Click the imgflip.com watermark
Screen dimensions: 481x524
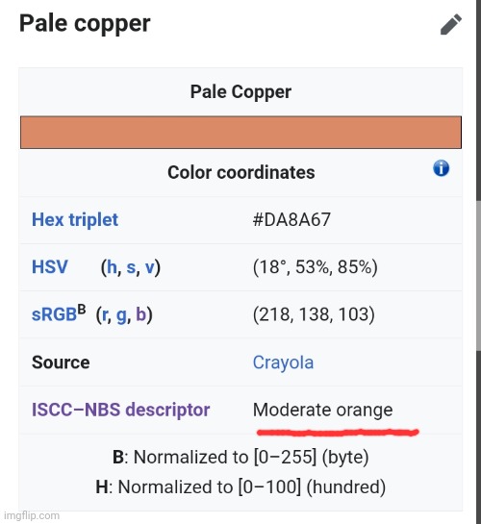coord(32,515)
